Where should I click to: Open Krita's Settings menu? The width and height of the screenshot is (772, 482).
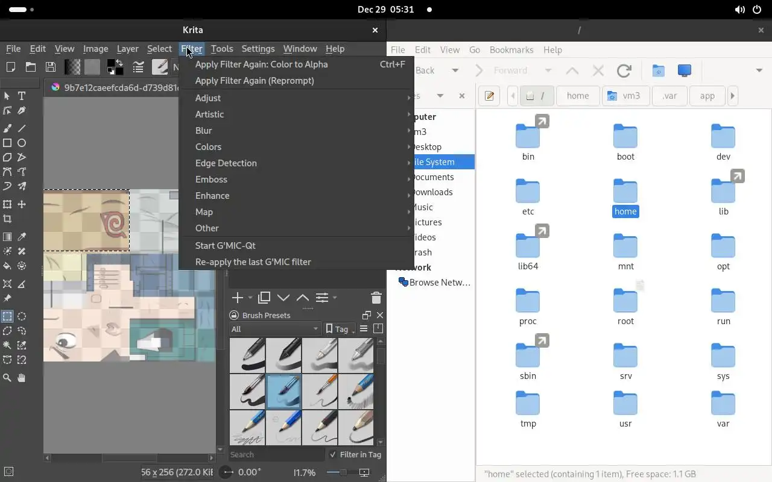point(258,49)
